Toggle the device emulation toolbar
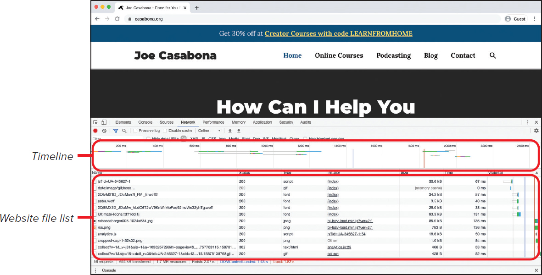542x275 pixels. point(104,122)
